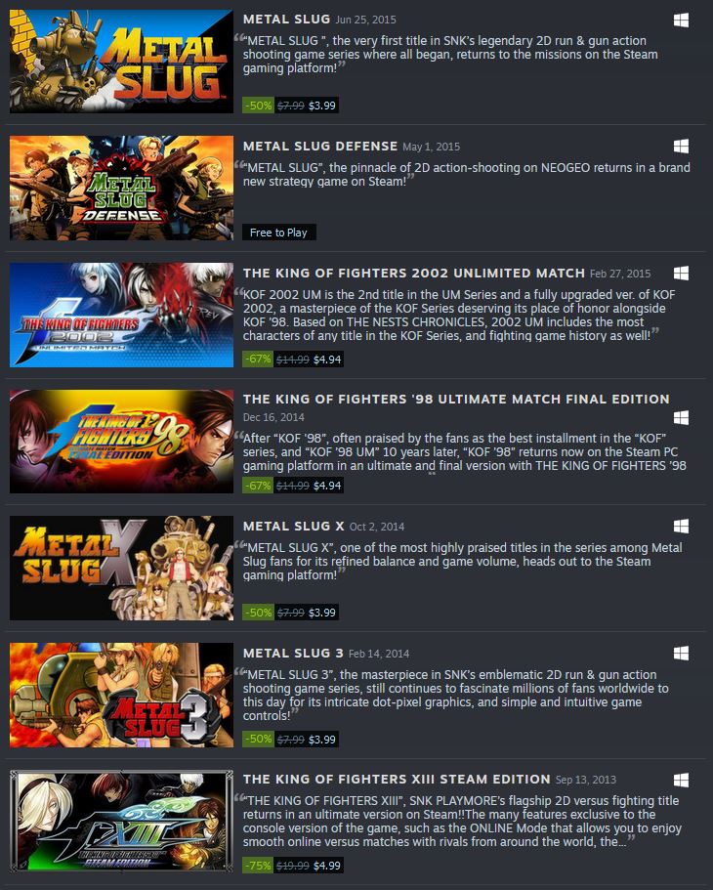Click the -50% discount badge for METAL SLUG 3
713x890 pixels.
pyautogui.click(x=258, y=739)
